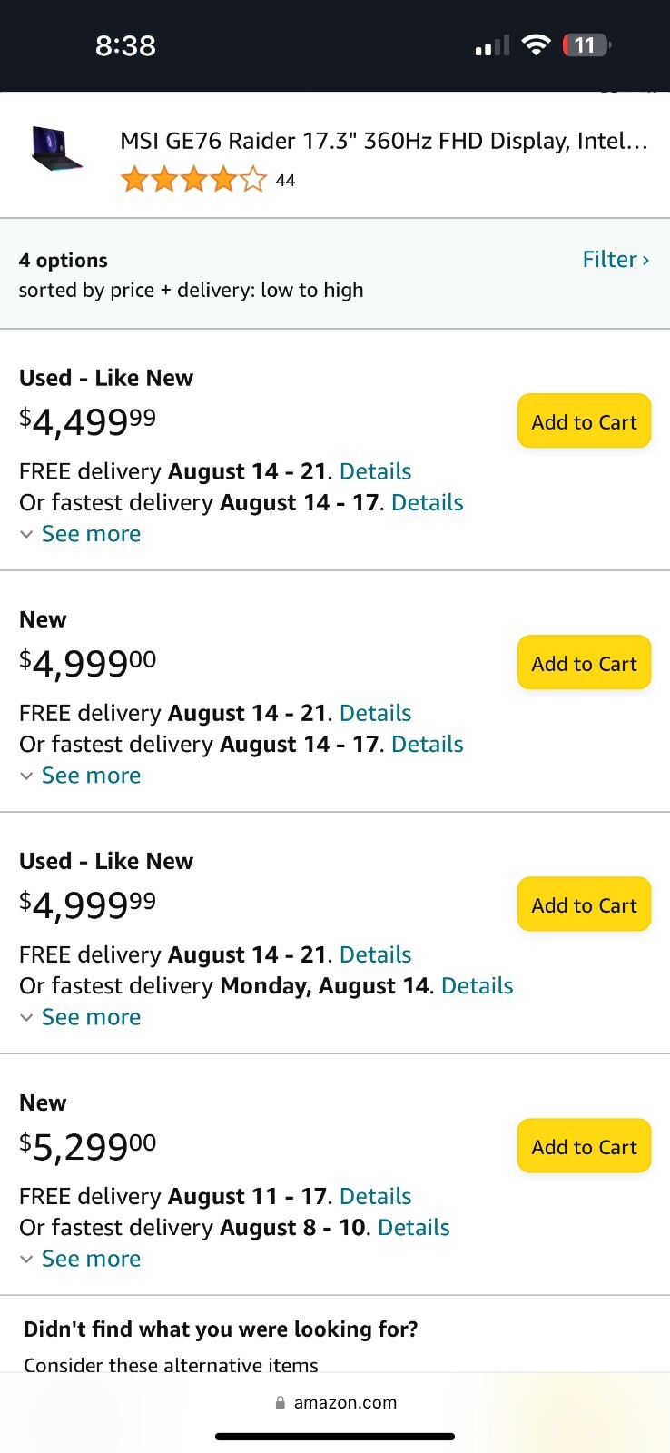Tap the MSI GE76 Raider product title
The width and height of the screenshot is (670, 1453).
coord(384,141)
